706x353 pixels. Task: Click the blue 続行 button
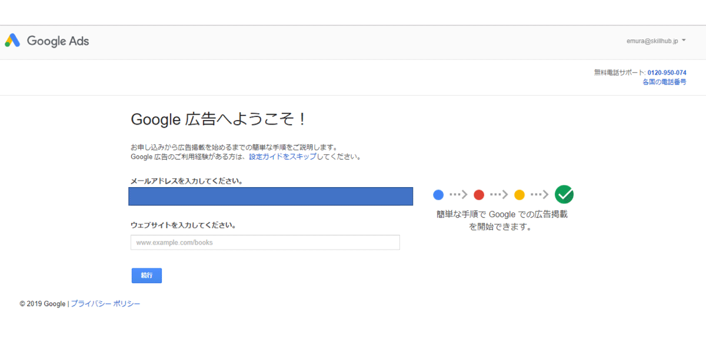(x=146, y=275)
